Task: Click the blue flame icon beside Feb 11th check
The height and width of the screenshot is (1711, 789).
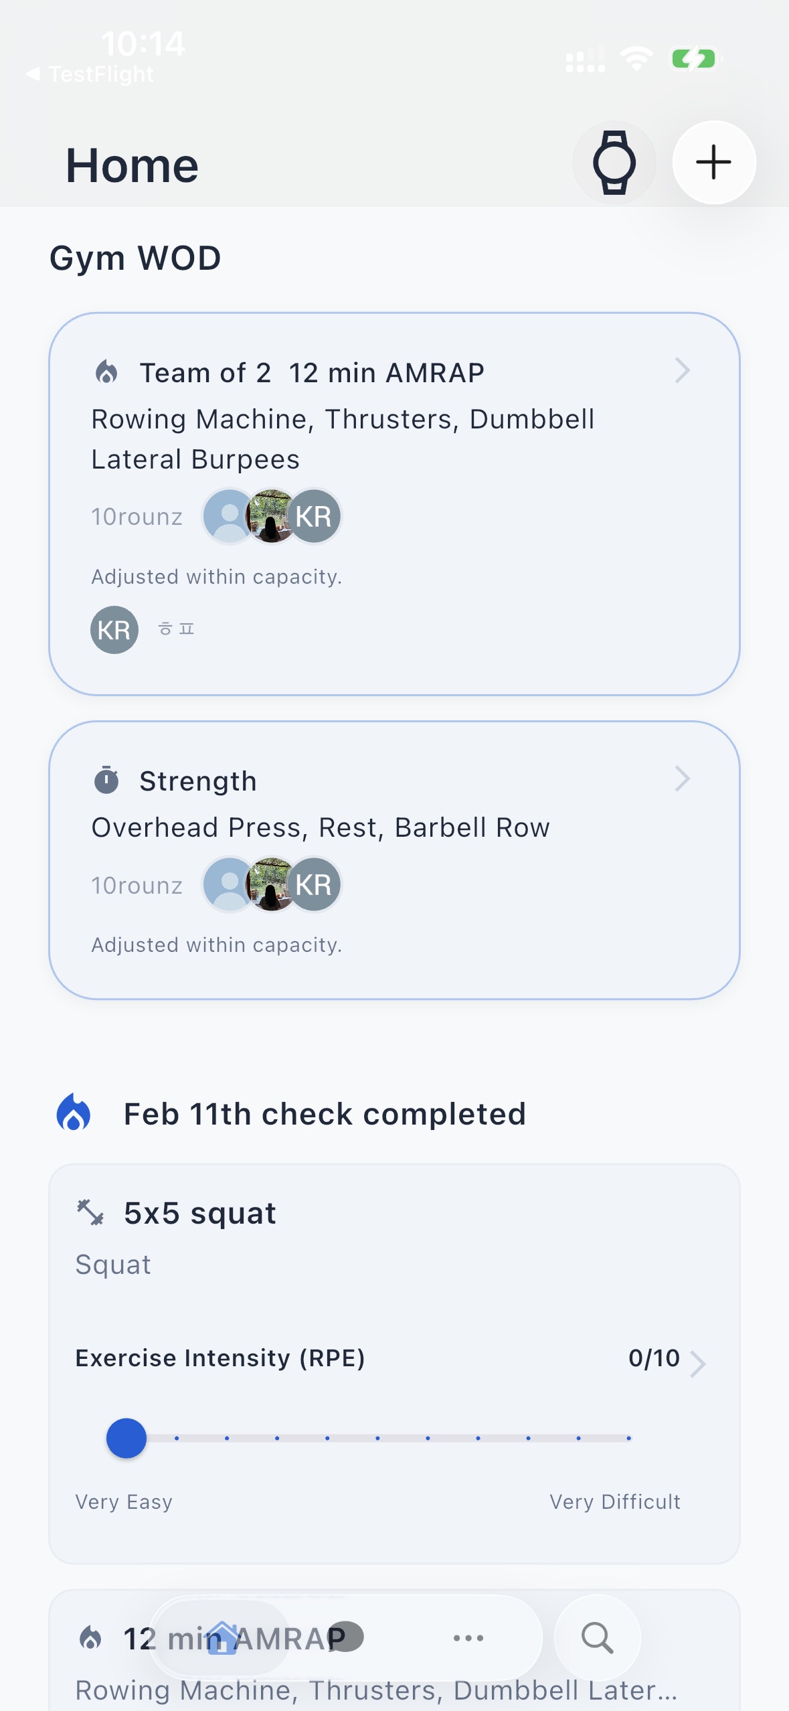Action: point(76,1113)
